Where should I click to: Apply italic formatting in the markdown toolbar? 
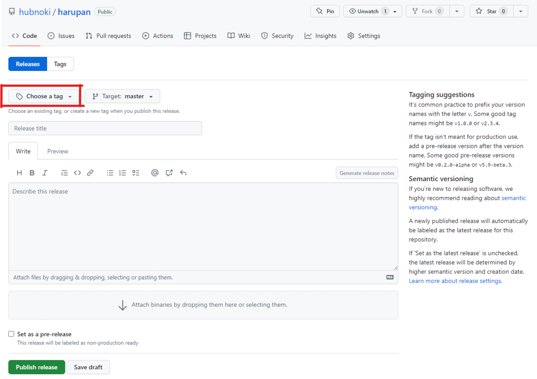[44, 172]
